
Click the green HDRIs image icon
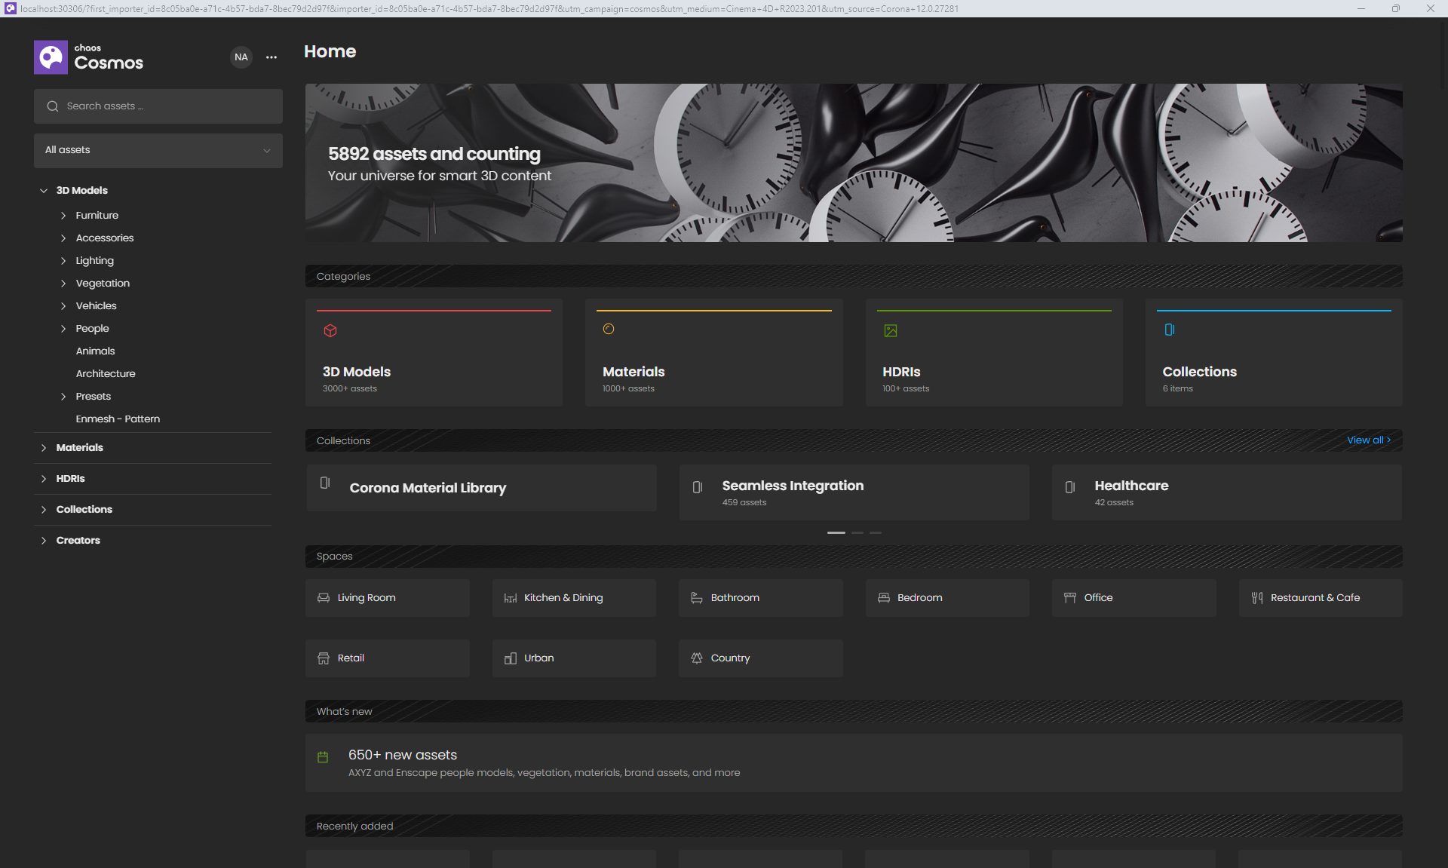point(891,330)
